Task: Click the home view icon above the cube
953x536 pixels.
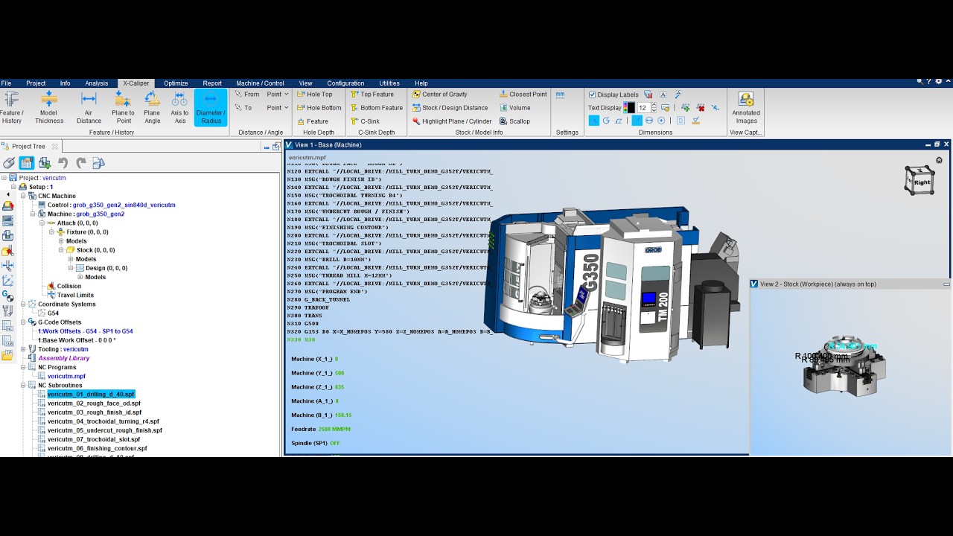Action: pyautogui.click(x=939, y=160)
